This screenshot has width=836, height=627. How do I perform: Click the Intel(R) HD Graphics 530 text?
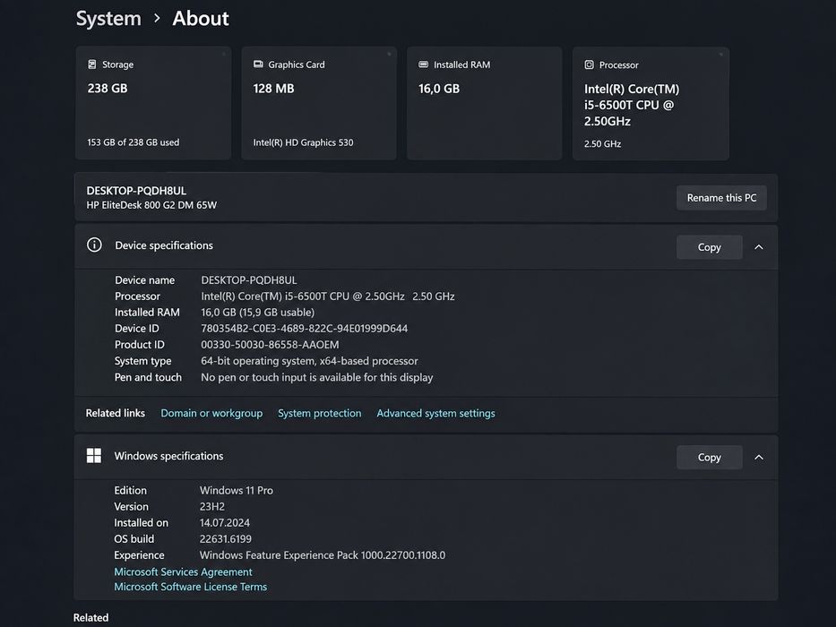[303, 142]
